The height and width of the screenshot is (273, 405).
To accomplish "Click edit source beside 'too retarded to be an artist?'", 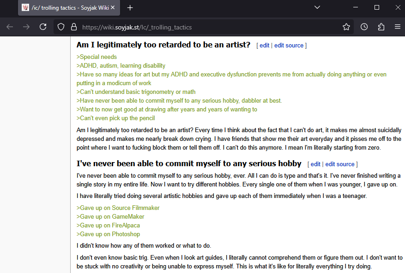I will click(289, 45).
